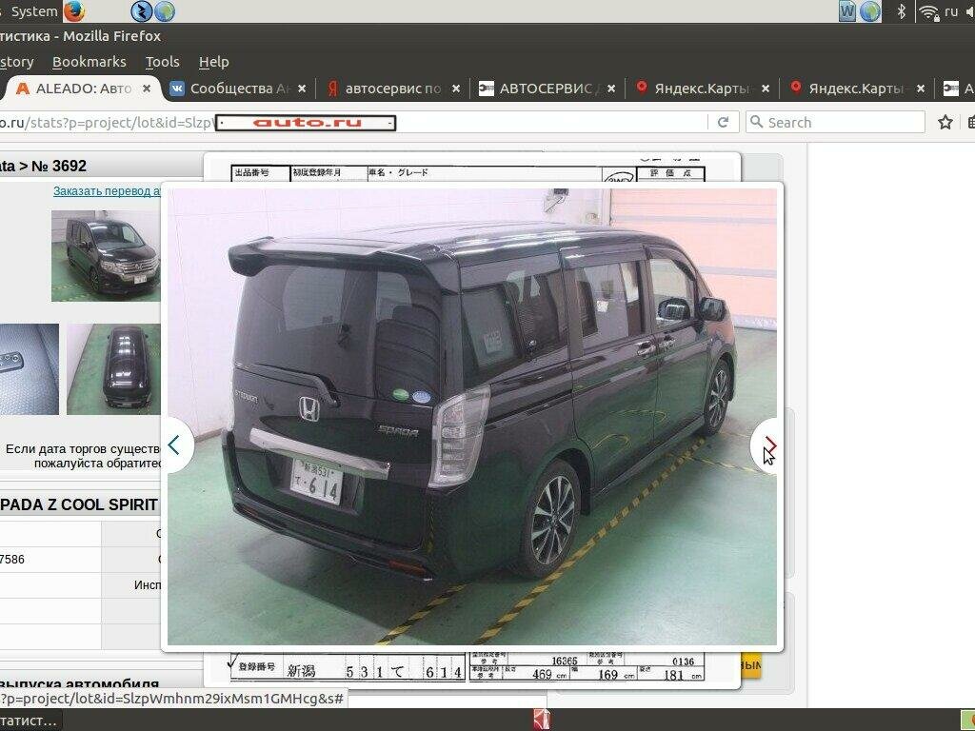Open the Bluetooth indicator in system tray
The image size is (975, 731).
tap(901, 11)
